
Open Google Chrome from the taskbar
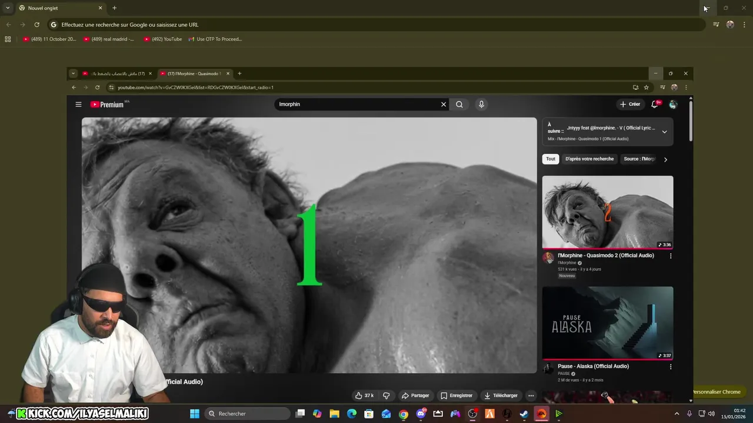pos(404,414)
